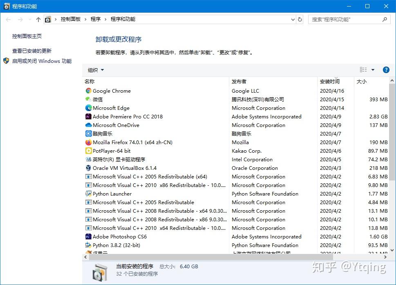Click the back navigation arrow
This screenshot has width=396, height=285.
8,20
